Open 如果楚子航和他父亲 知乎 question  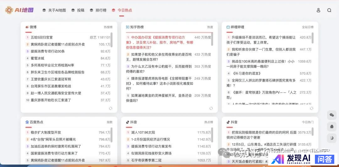(x=159, y=57)
